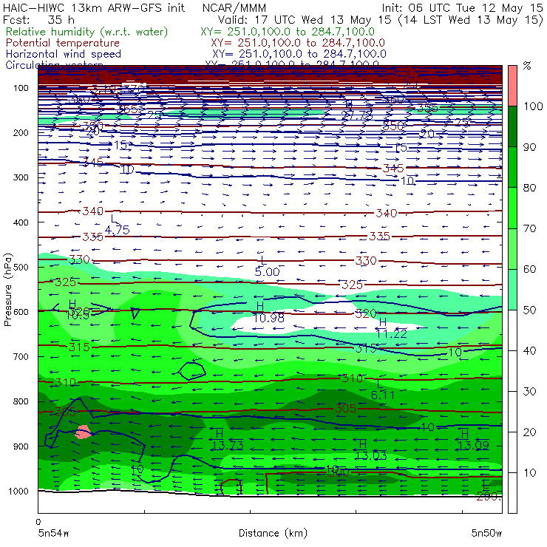Click the '5n54w' start location label
The image size is (547, 547).
54,533
